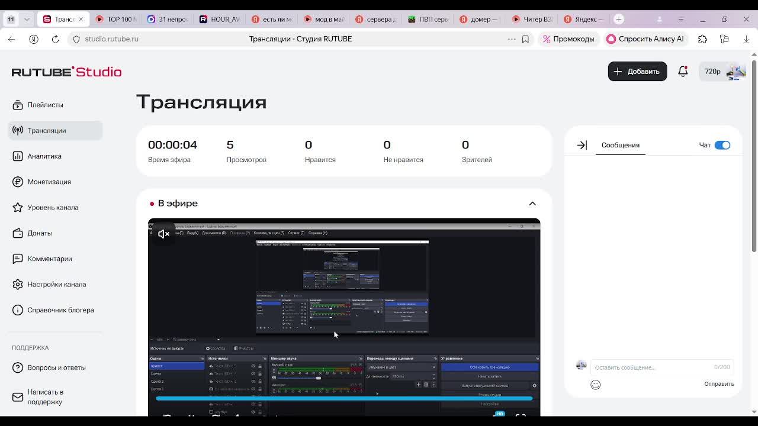Screen dimensions: 758x426
Task: Go back to the previous page
Action: pos(12,39)
